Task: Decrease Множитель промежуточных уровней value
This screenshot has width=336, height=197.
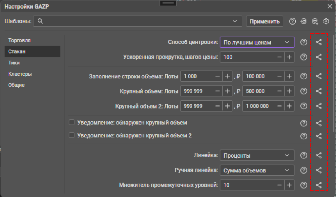Action: (280, 185)
